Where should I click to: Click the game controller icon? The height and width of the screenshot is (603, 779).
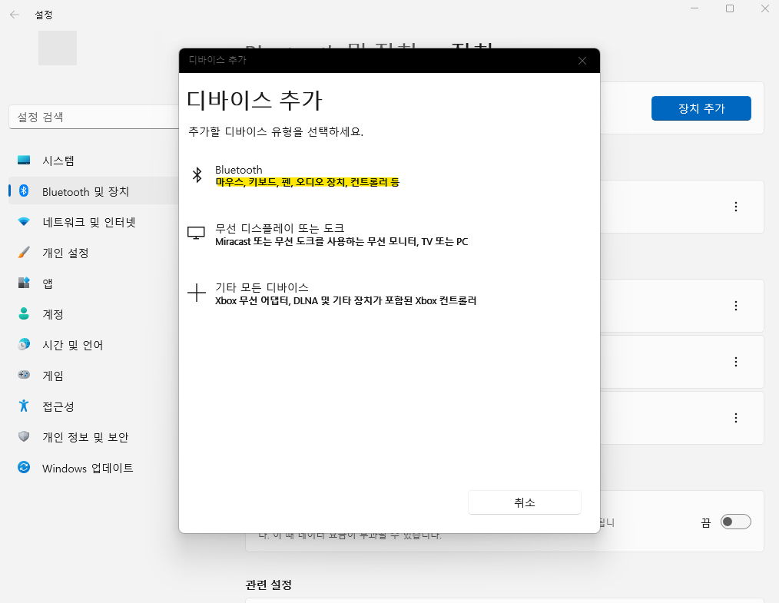point(24,375)
